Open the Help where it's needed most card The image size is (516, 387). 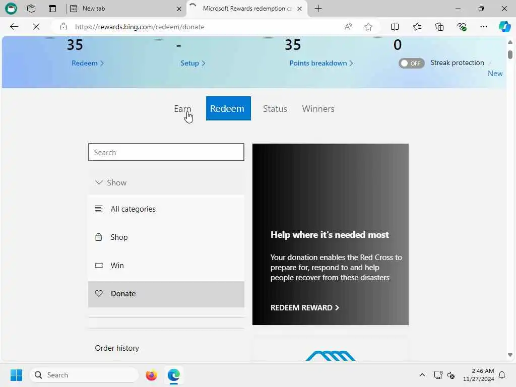331,234
